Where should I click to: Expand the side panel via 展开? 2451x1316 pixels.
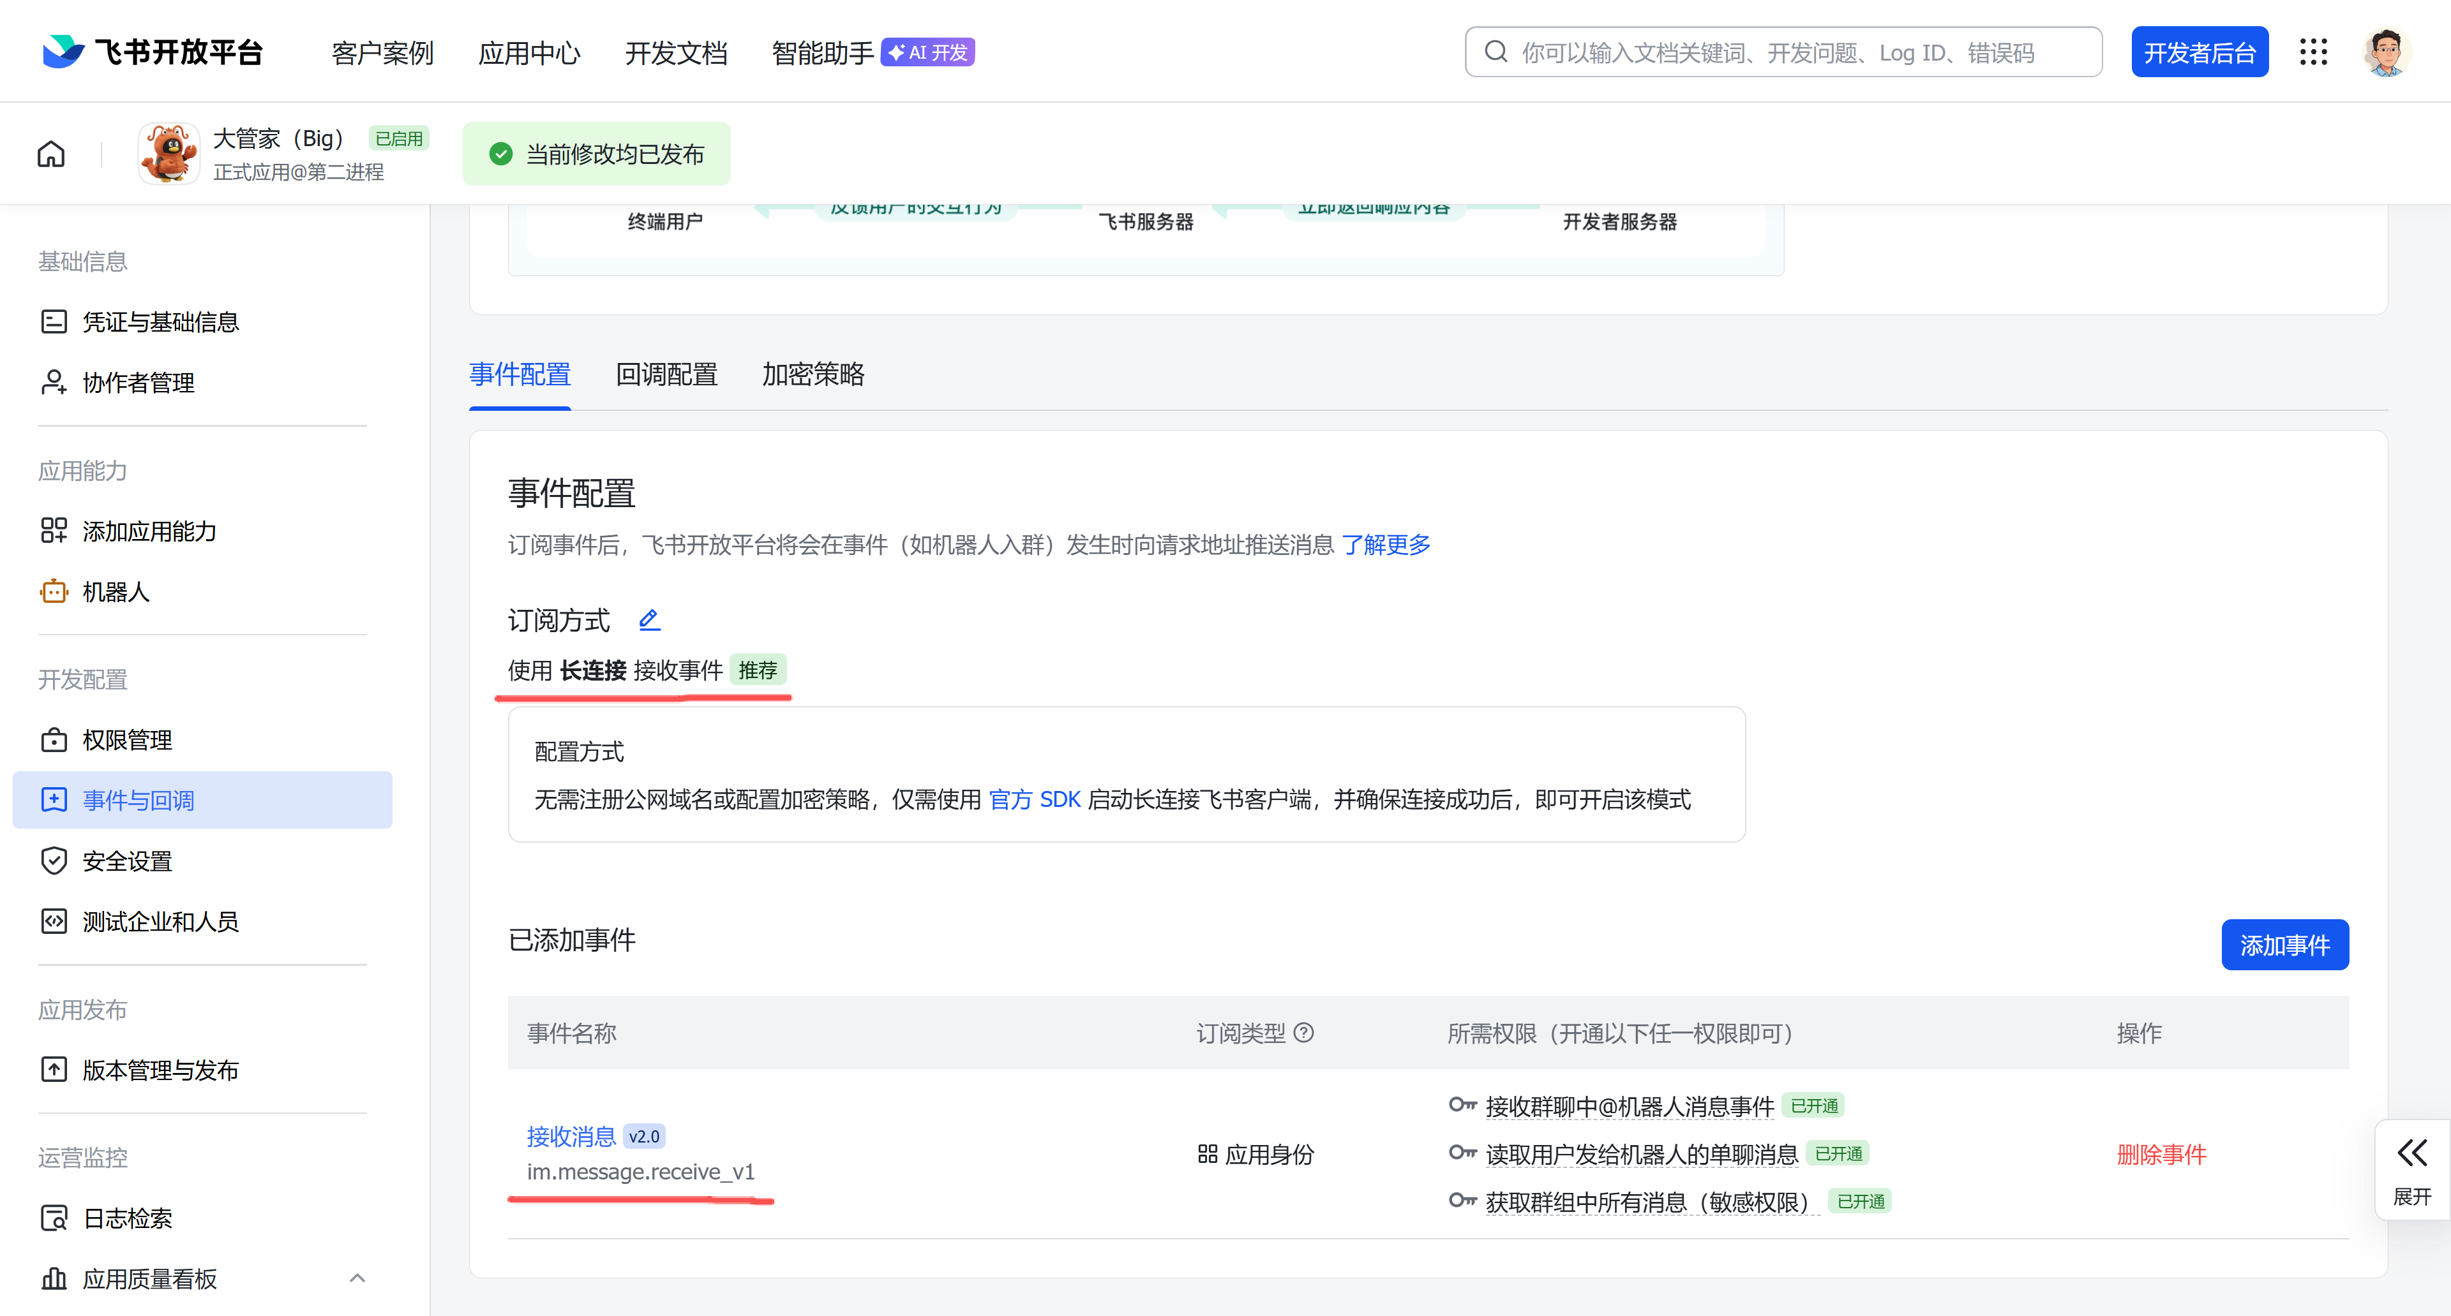[x=2412, y=1169]
